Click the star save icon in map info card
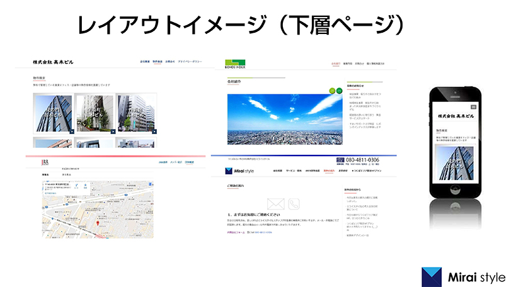The image size is (511, 287). point(86,186)
